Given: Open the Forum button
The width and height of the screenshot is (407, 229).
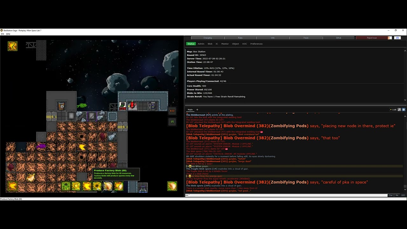Looking at the screenshot, I should coord(306,38).
